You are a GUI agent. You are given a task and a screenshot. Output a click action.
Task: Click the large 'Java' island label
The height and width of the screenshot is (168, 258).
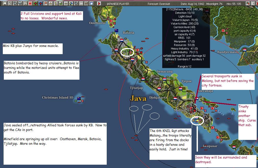[138, 98]
